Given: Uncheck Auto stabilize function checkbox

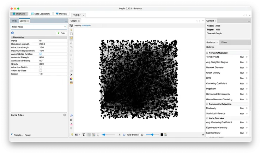Looking at the screenshot, I should pos(41,54).
